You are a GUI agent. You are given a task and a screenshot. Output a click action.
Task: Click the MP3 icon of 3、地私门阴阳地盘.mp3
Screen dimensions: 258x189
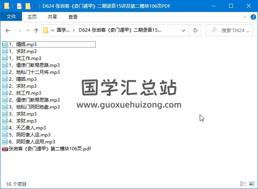[5, 107]
